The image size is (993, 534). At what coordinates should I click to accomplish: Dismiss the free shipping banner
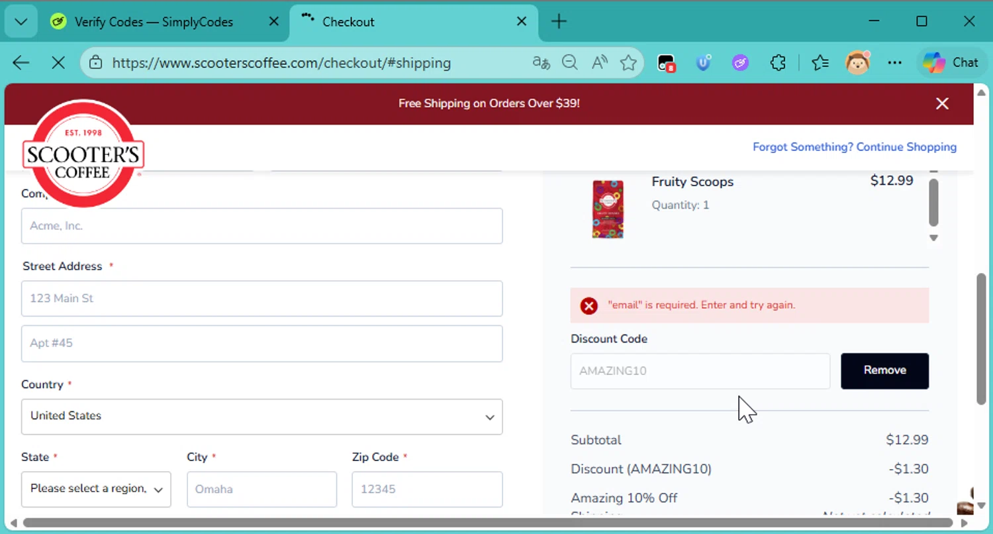pos(942,103)
